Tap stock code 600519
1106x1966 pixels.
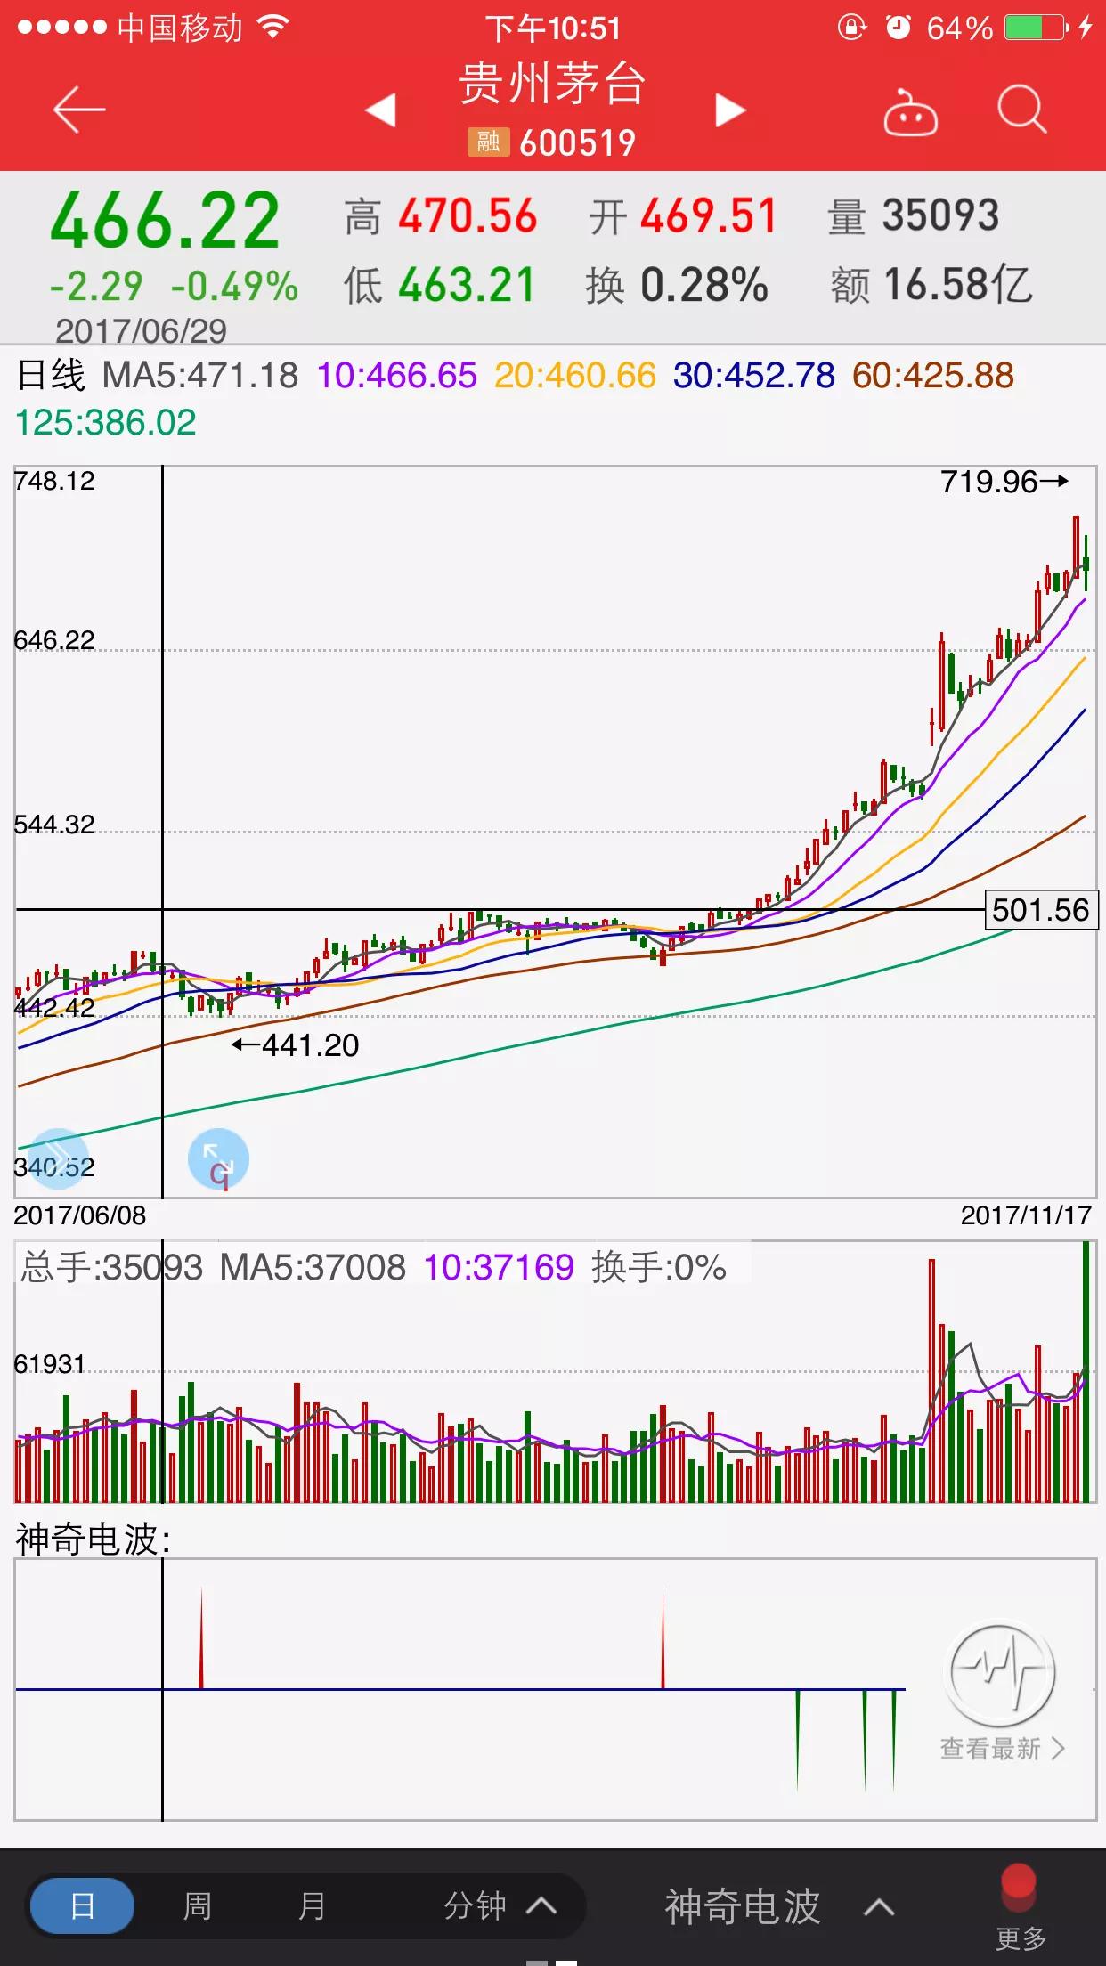[577, 142]
